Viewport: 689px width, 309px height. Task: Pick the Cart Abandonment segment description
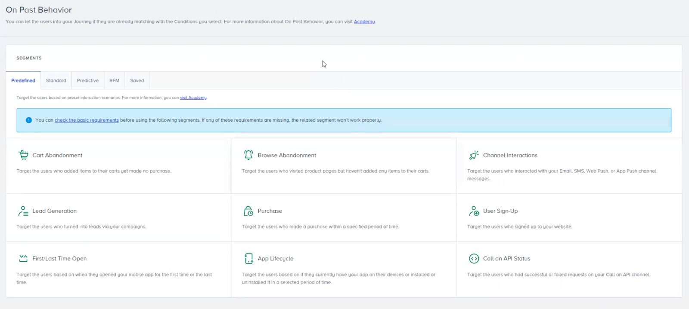coord(94,171)
